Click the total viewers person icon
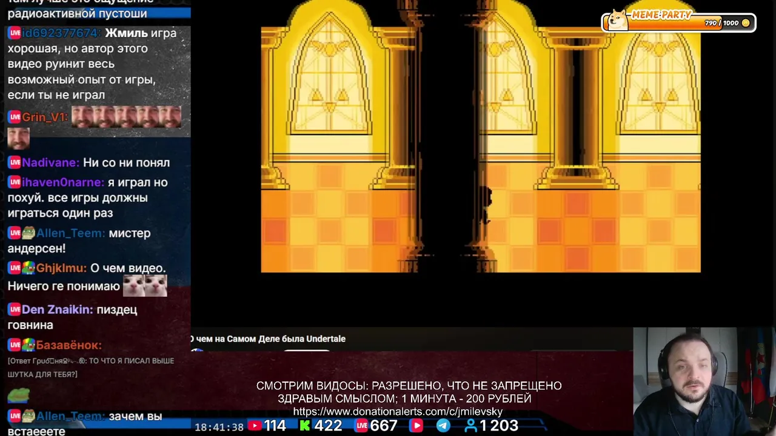 470,426
